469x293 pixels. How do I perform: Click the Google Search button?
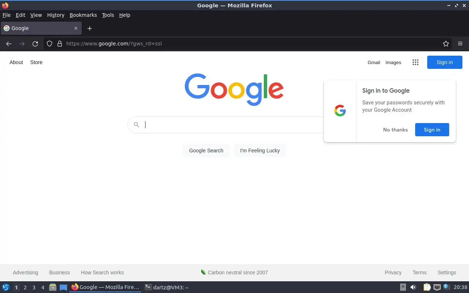pos(206,151)
